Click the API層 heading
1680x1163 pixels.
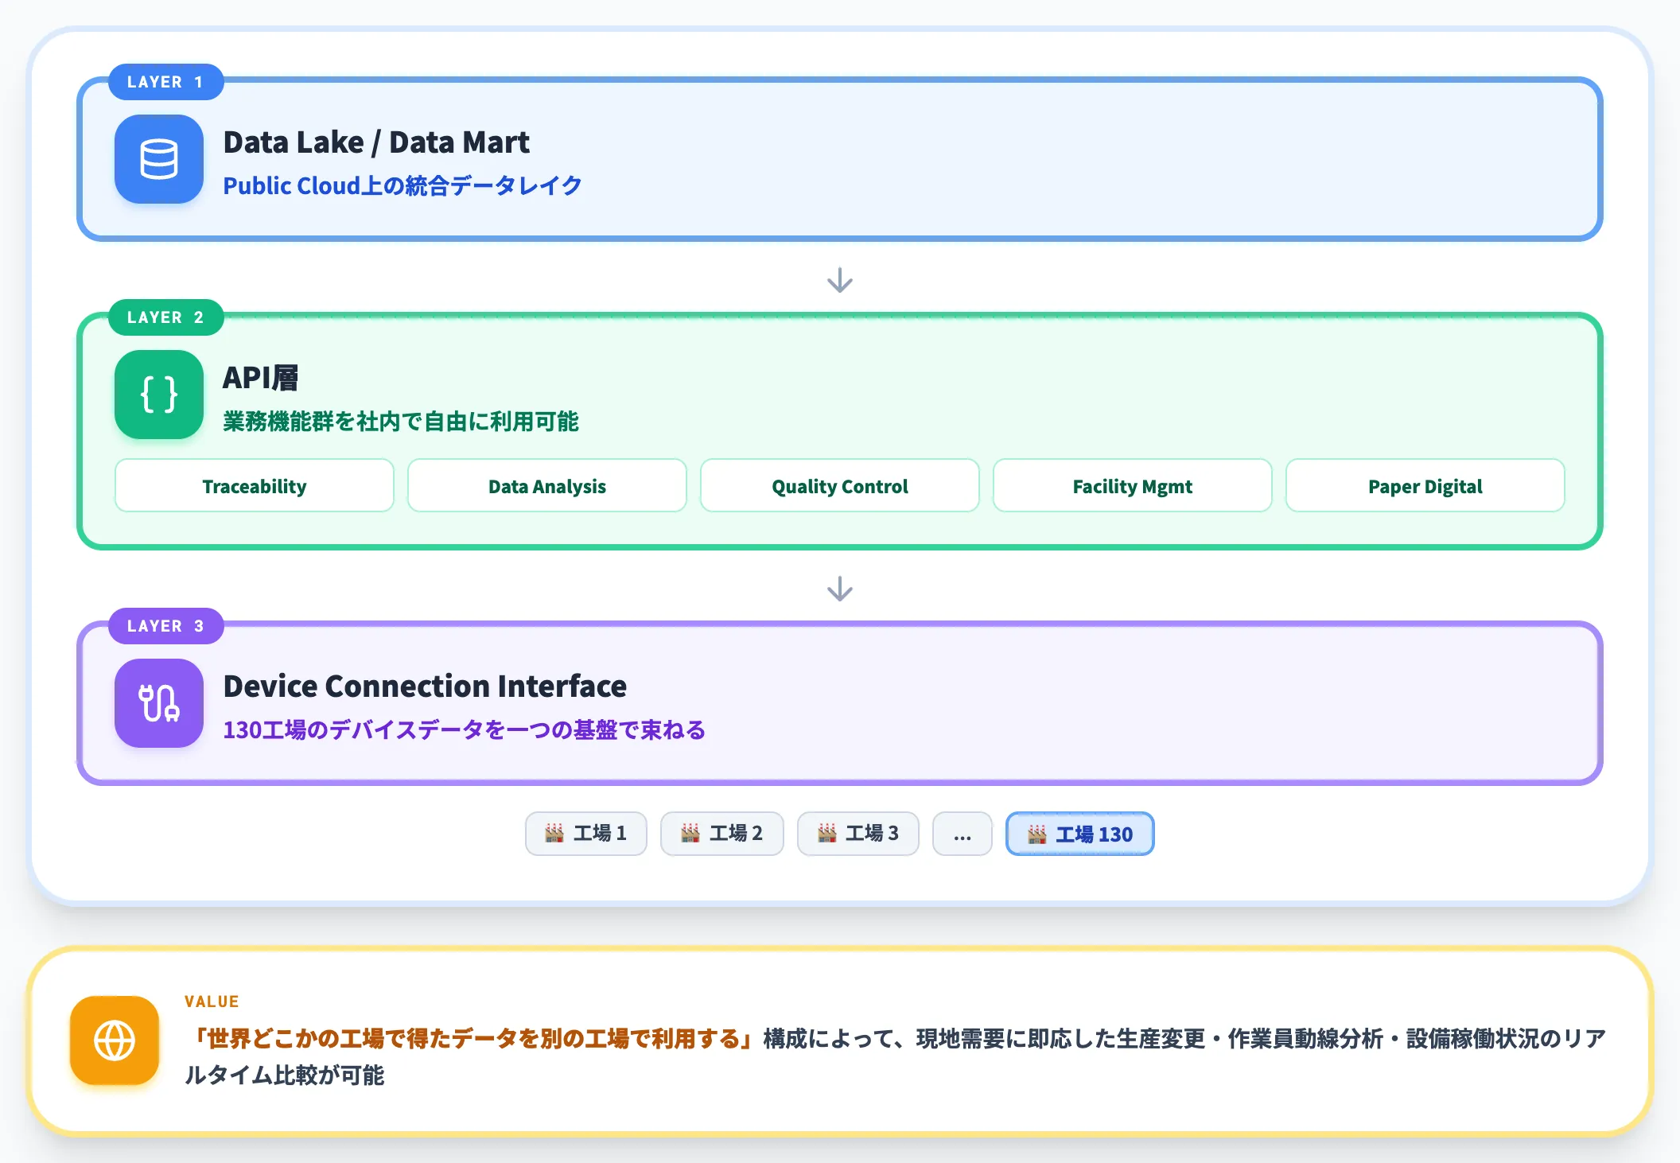coord(261,378)
